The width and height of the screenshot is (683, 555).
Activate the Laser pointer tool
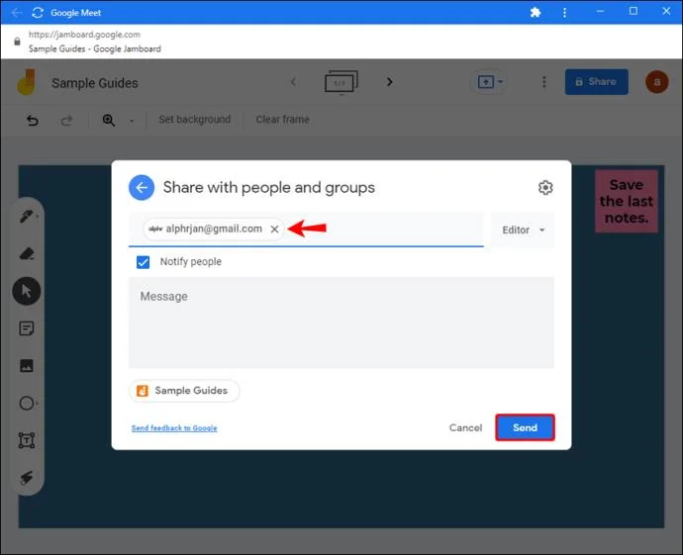pos(27,478)
